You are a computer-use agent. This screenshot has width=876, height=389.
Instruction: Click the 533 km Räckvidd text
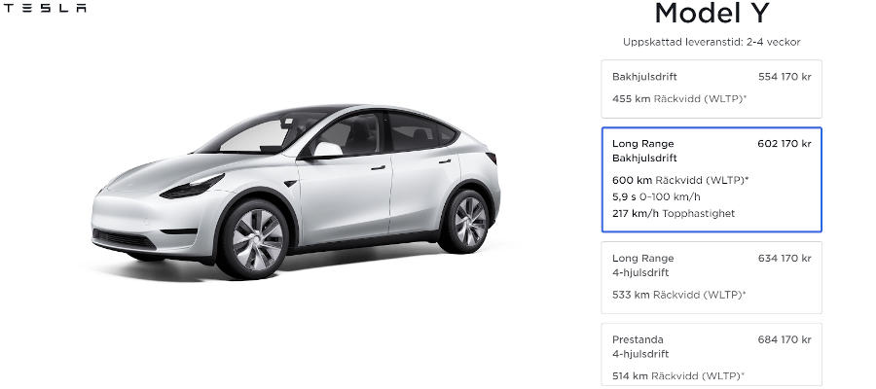click(678, 295)
